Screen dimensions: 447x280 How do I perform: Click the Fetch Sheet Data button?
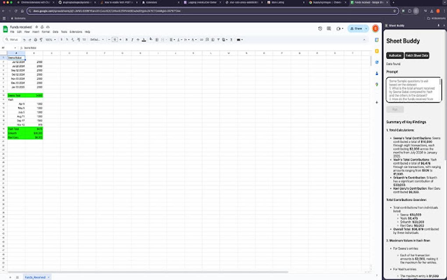click(416, 56)
